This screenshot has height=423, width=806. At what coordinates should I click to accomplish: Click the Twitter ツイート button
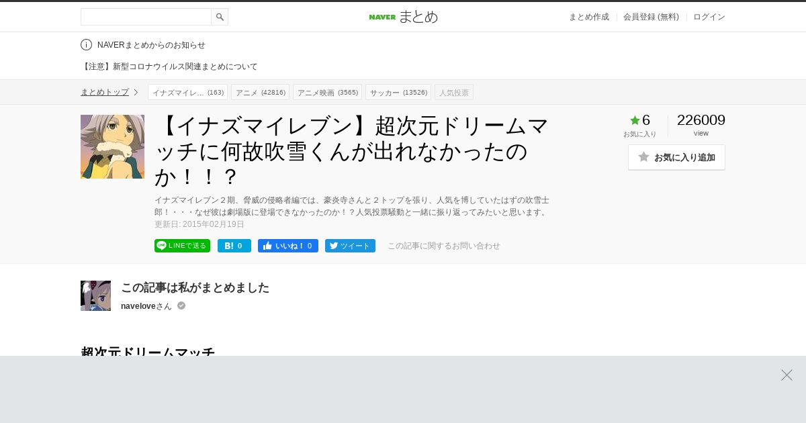pyautogui.click(x=350, y=246)
